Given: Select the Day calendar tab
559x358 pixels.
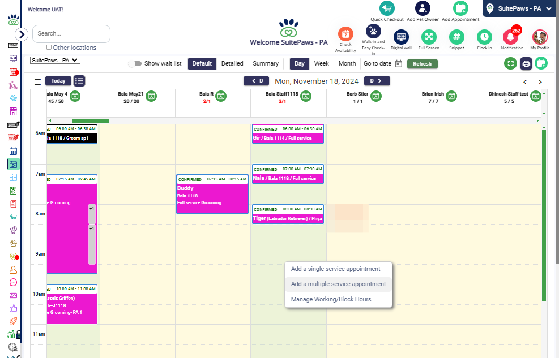Looking at the screenshot, I should (x=300, y=64).
